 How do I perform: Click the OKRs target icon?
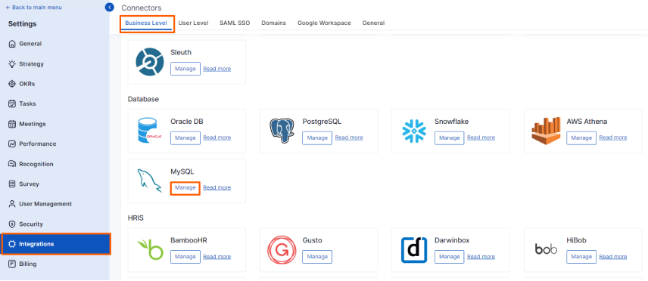pos(12,84)
